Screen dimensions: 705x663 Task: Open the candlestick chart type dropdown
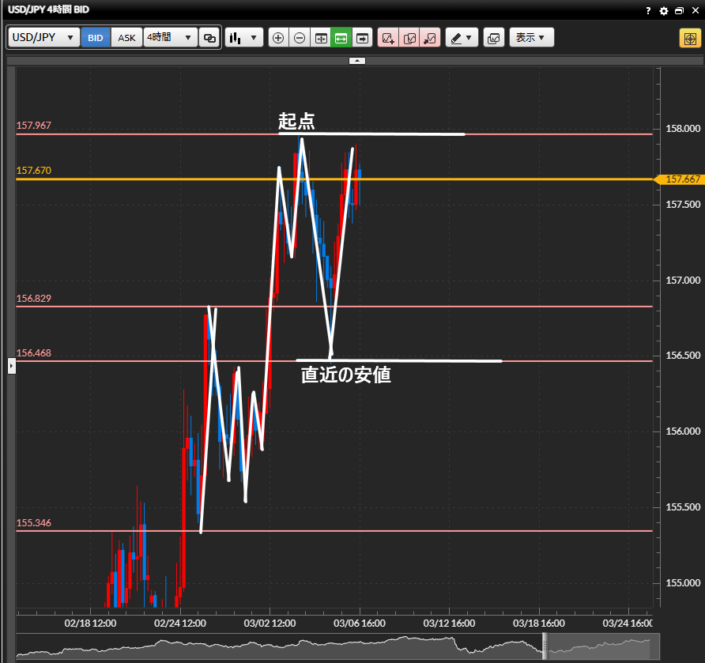(x=243, y=37)
